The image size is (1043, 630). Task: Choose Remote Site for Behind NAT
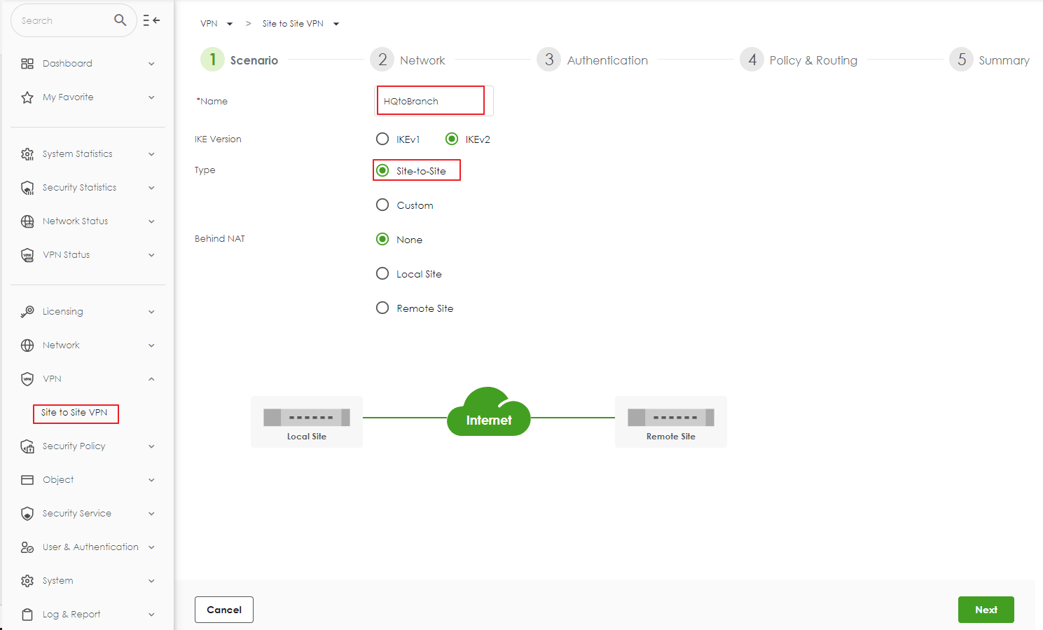(x=382, y=308)
